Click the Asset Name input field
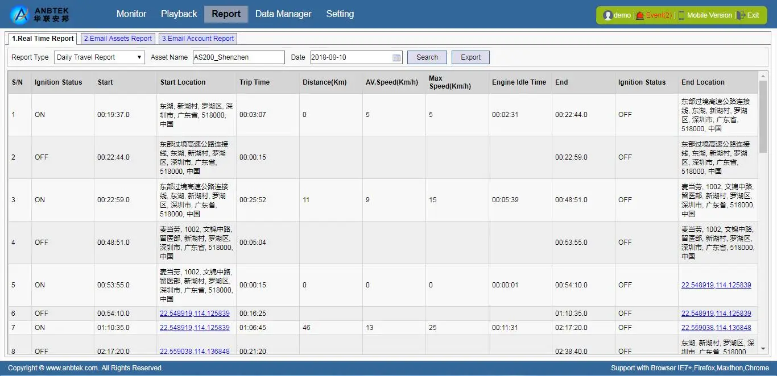This screenshot has height=376, width=777. pos(238,57)
